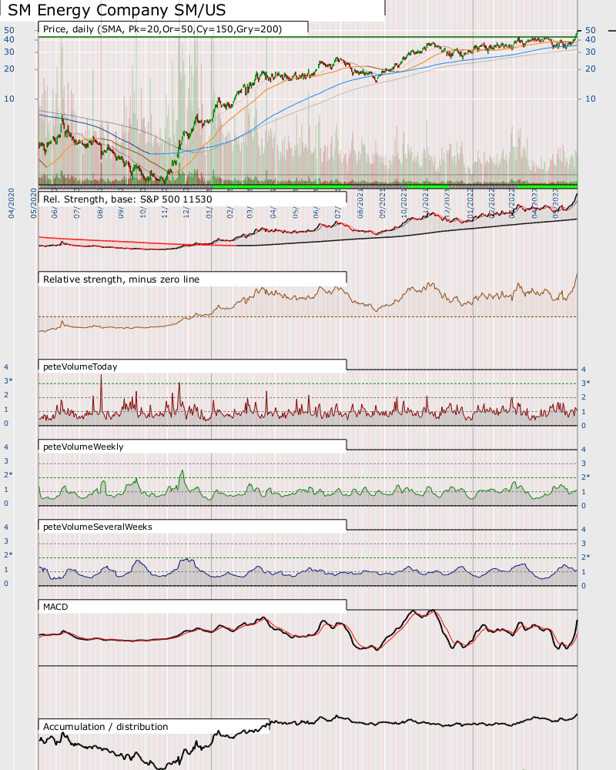Click the 4 label on peteVolumeWeekly left axis

pyautogui.click(x=6, y=447)
